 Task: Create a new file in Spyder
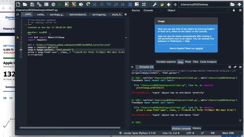tap(18, 5)
